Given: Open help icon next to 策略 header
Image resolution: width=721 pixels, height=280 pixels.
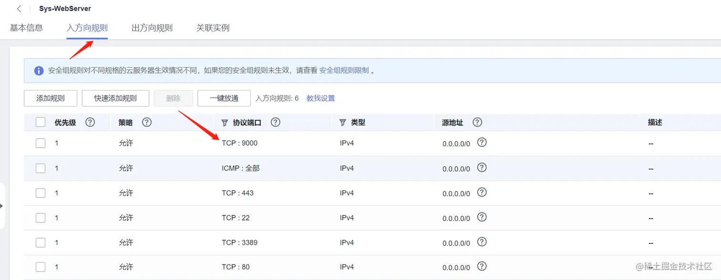Looking at the screenshot, I should pos(147,122).
